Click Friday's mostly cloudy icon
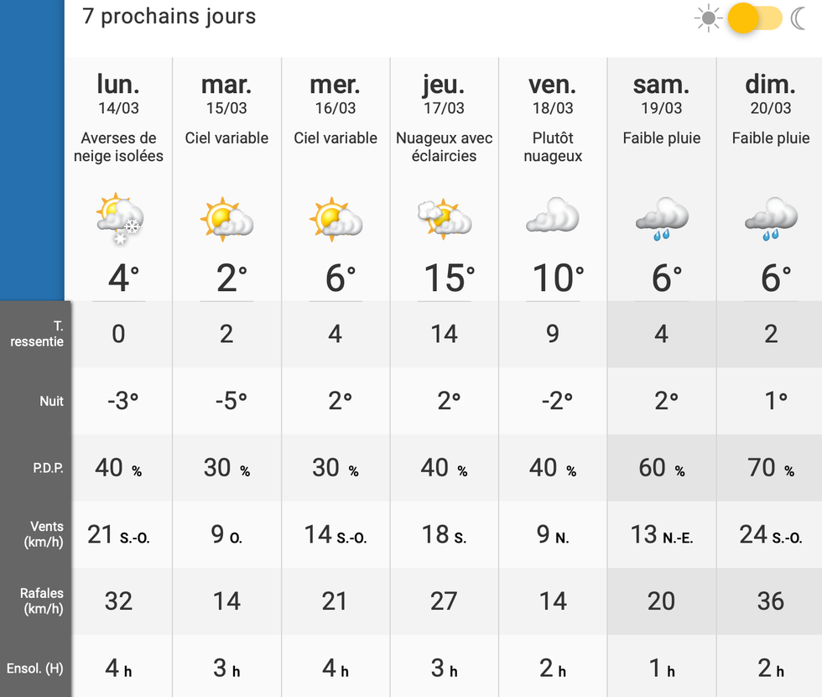 pyautogui.click(x=553, y=216)
